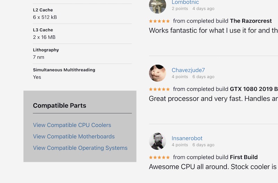
Task: Select View Compatible Operating Systems
Action: coord(80,148)
